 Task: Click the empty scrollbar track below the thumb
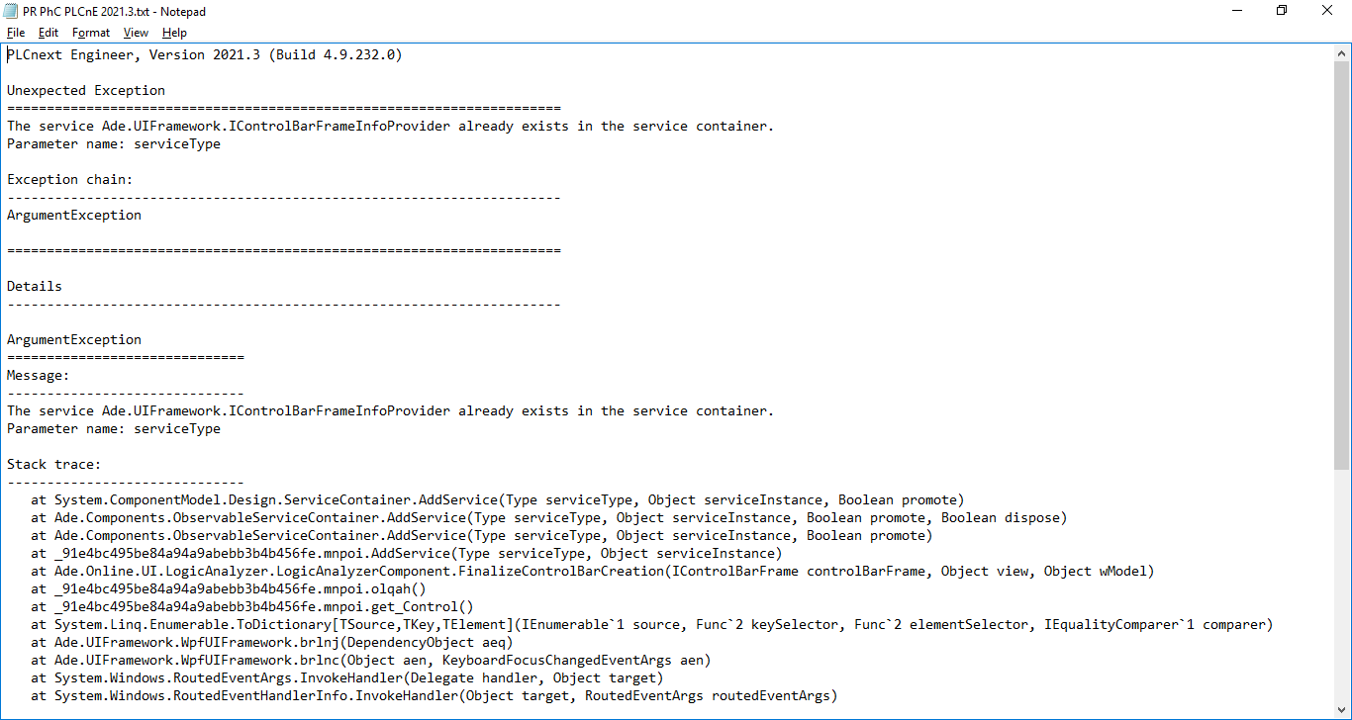(1342, 593)
